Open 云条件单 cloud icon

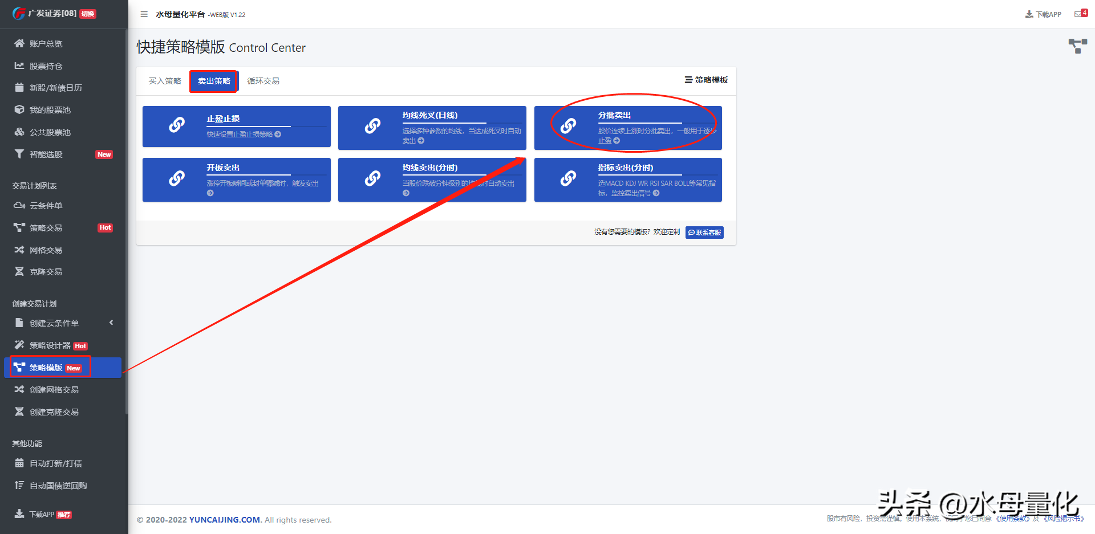coord(19,205)
